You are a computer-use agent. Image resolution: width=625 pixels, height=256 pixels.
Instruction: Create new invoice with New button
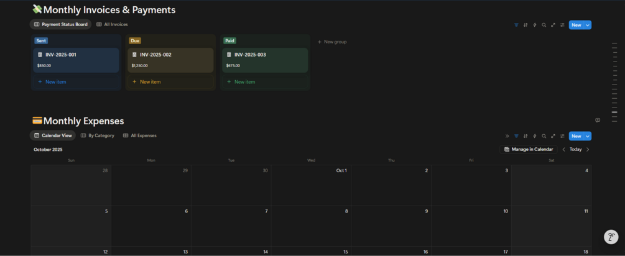[576, 25]
